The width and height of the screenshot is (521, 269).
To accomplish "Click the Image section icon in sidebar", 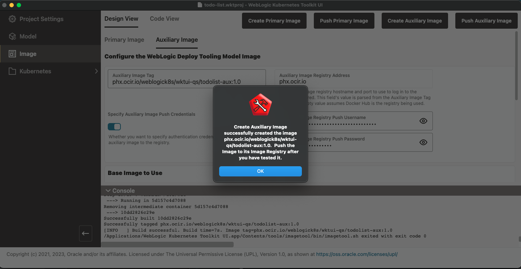I will coord(12,54).
